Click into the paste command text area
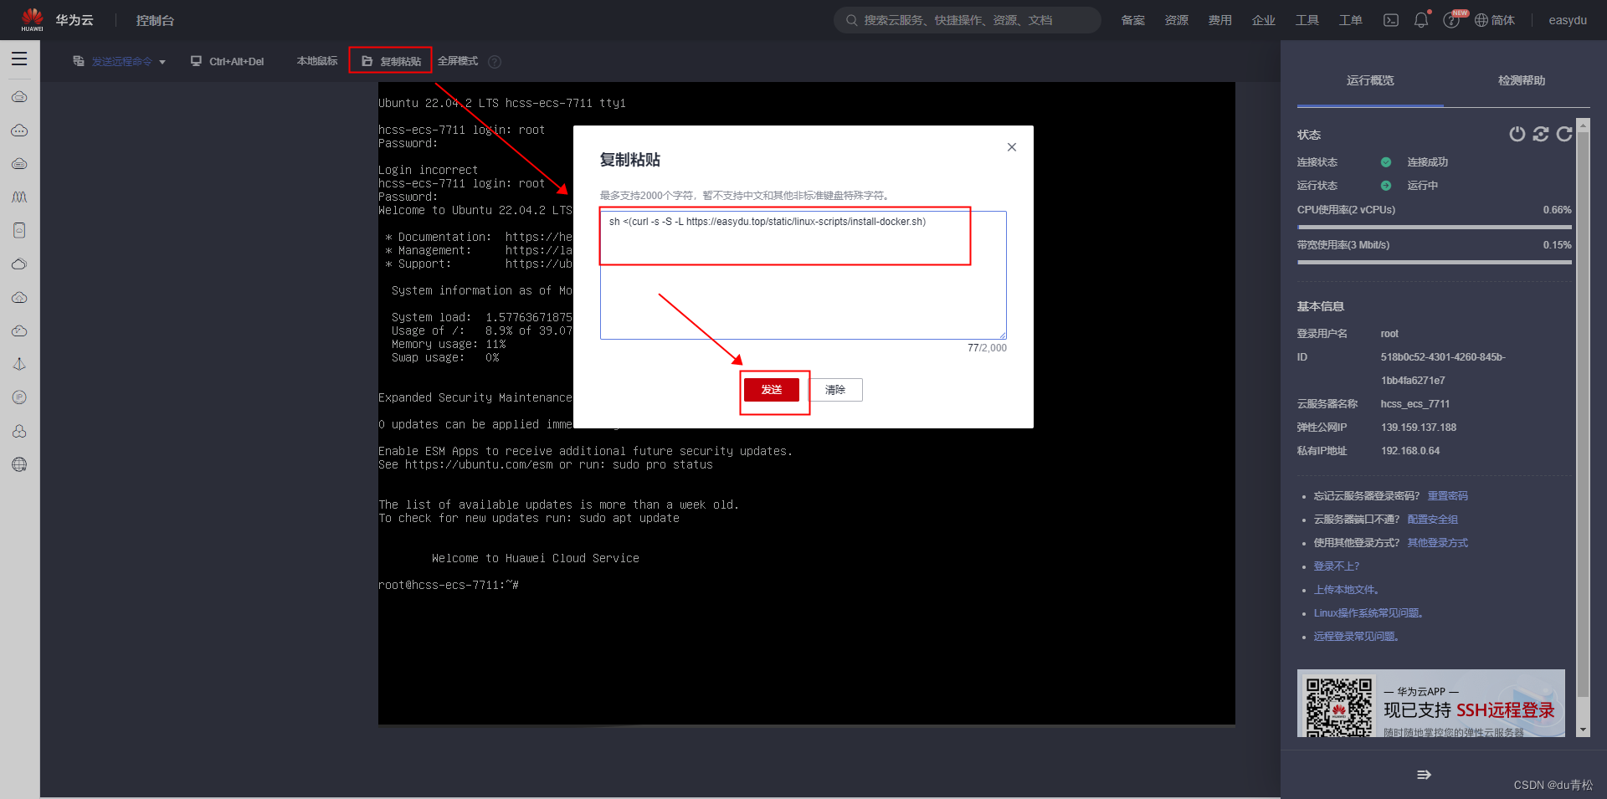 click(x=803, y=274)
